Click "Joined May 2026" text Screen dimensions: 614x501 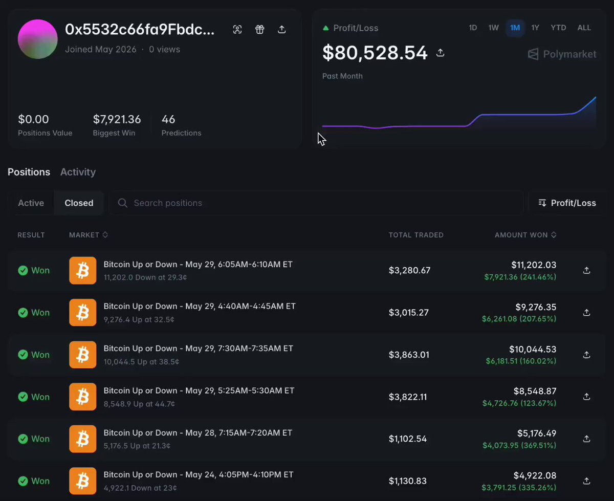click(101, 50)
